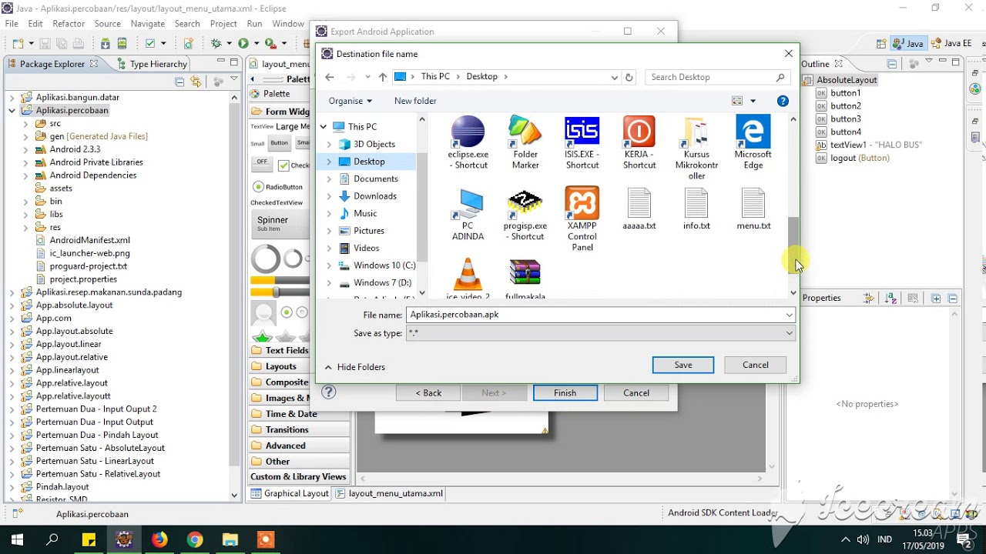The width and height of the screenshot is (986, 554).
Task: Click Link with Editor icon in Package Explorer
Action: 196,82
